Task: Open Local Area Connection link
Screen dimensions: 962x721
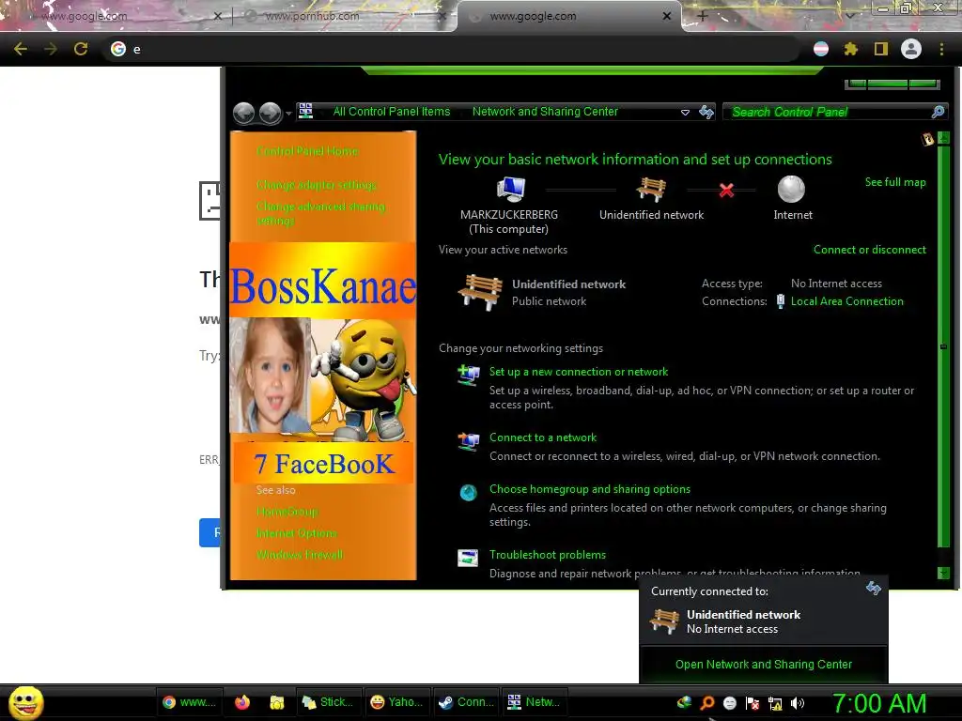Action: pyautogui.click(x=846, y=301)
